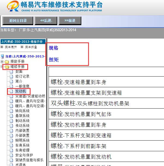Click the 返回主目录 button

(18, 21)
